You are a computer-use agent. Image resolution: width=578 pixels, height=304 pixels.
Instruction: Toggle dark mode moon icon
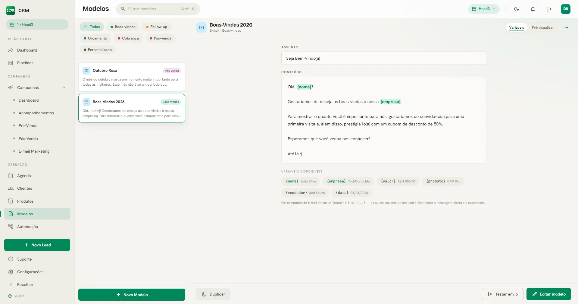point(517,9)
